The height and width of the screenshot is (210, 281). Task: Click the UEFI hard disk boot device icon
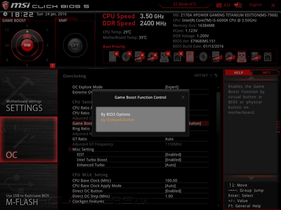114,57
